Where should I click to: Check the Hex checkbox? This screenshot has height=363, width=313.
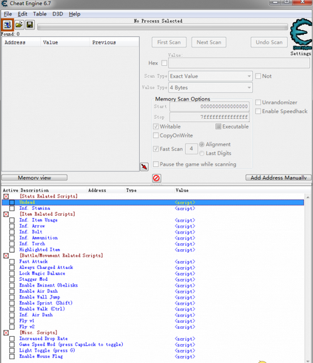pyautogui.click(x=164, y=63)
